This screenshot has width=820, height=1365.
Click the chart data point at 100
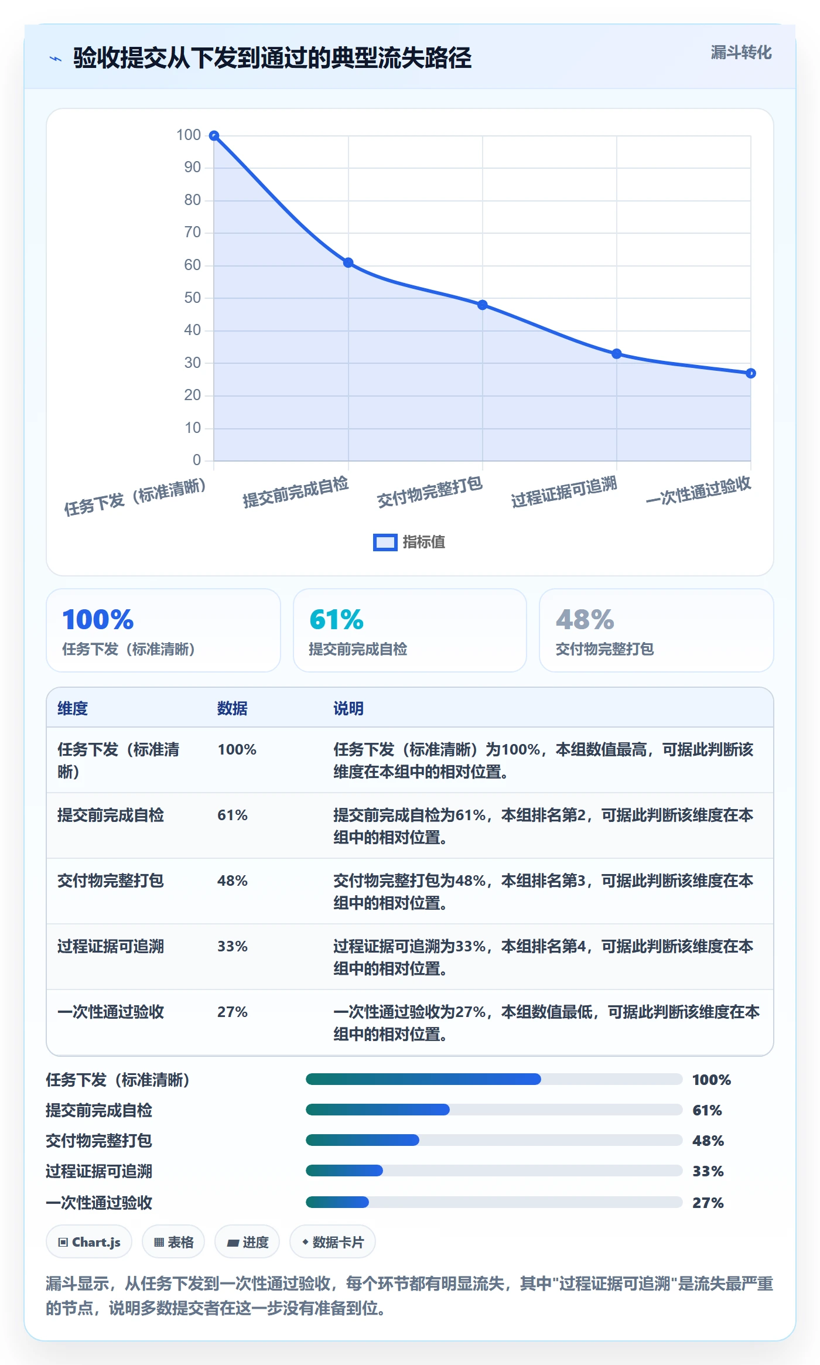[214, 136]
